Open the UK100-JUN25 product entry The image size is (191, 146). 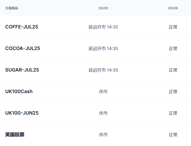click(22, 113)
